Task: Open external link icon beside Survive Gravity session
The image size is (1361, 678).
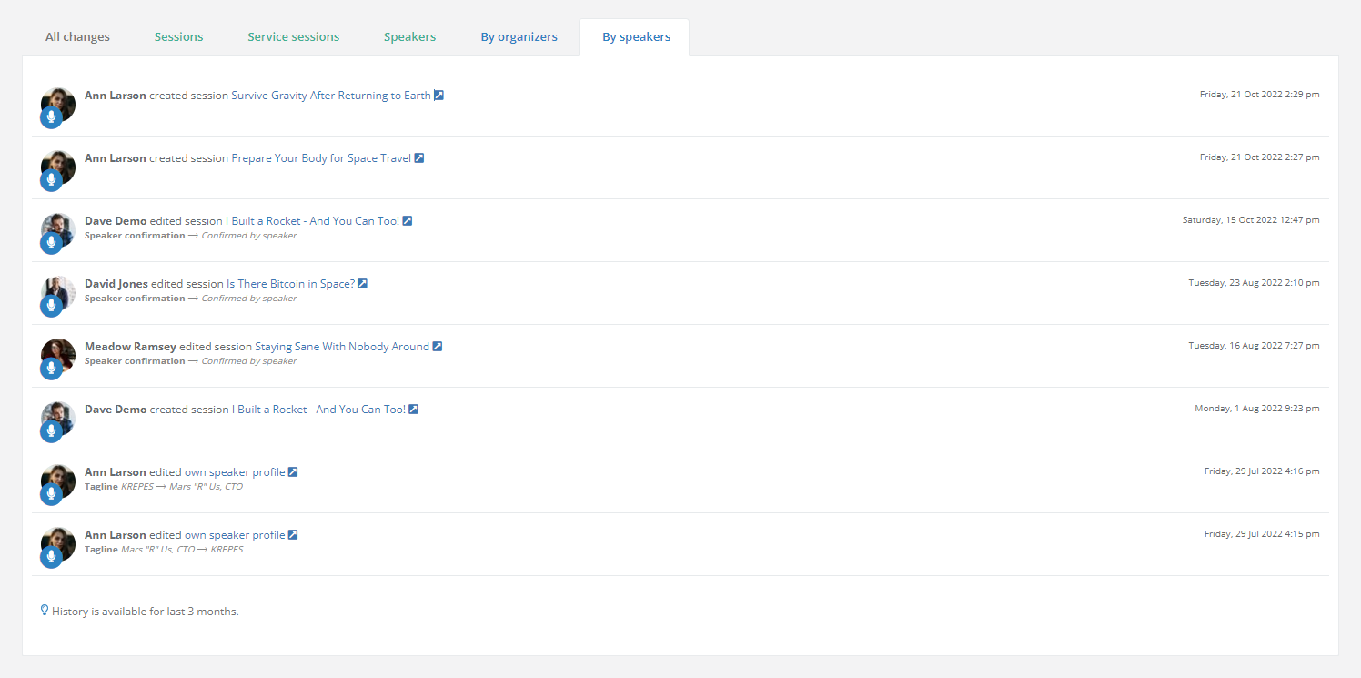Action: tap(439, 96)
